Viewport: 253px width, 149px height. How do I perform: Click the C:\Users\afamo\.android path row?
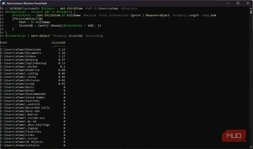tap(20, 104)
